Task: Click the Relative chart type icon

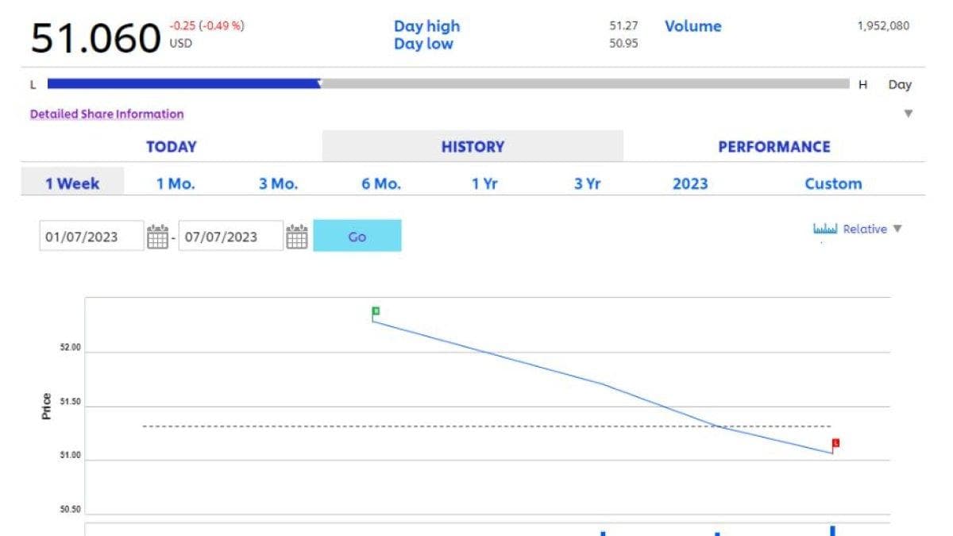Action: [825, 229]
